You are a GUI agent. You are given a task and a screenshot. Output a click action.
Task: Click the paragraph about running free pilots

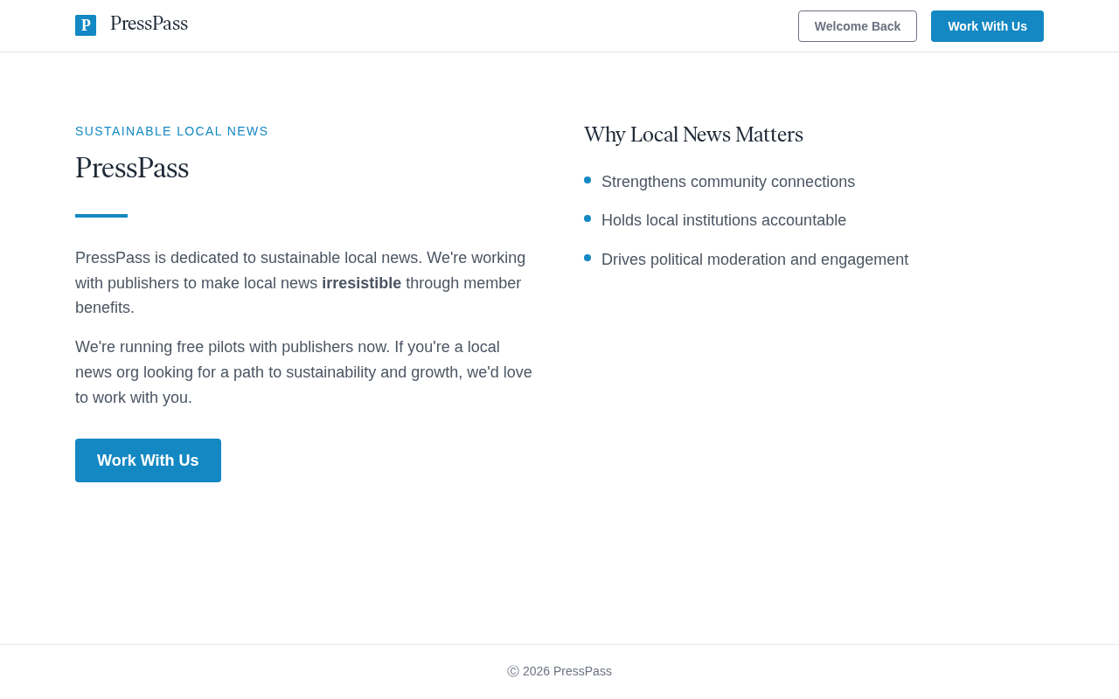pyautogui.click(x=303, y=372)
